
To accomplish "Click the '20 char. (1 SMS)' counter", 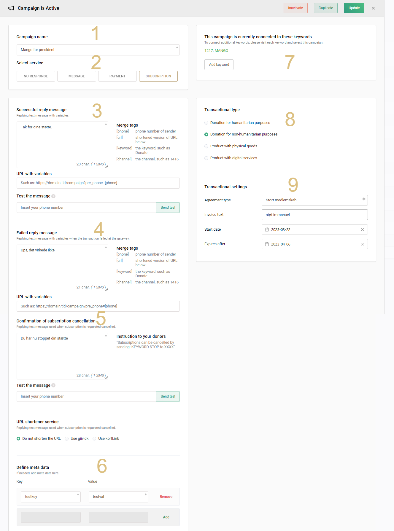I will [91, 164].
